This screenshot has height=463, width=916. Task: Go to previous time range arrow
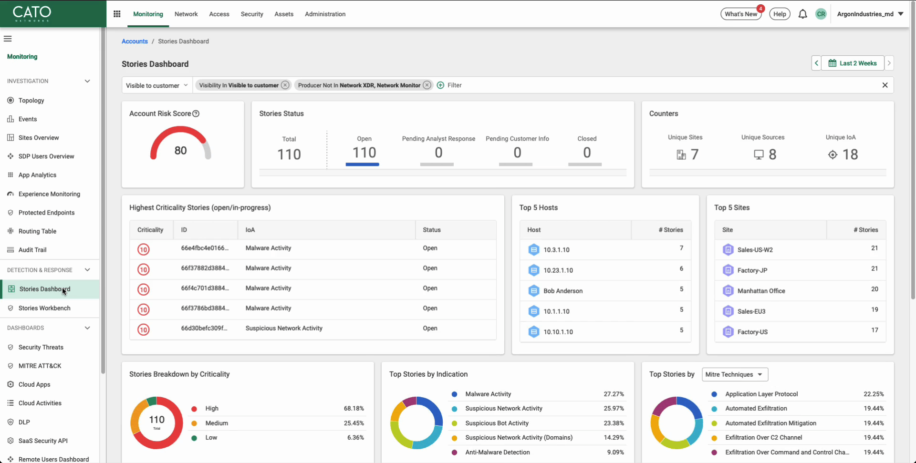coord(816,63)
